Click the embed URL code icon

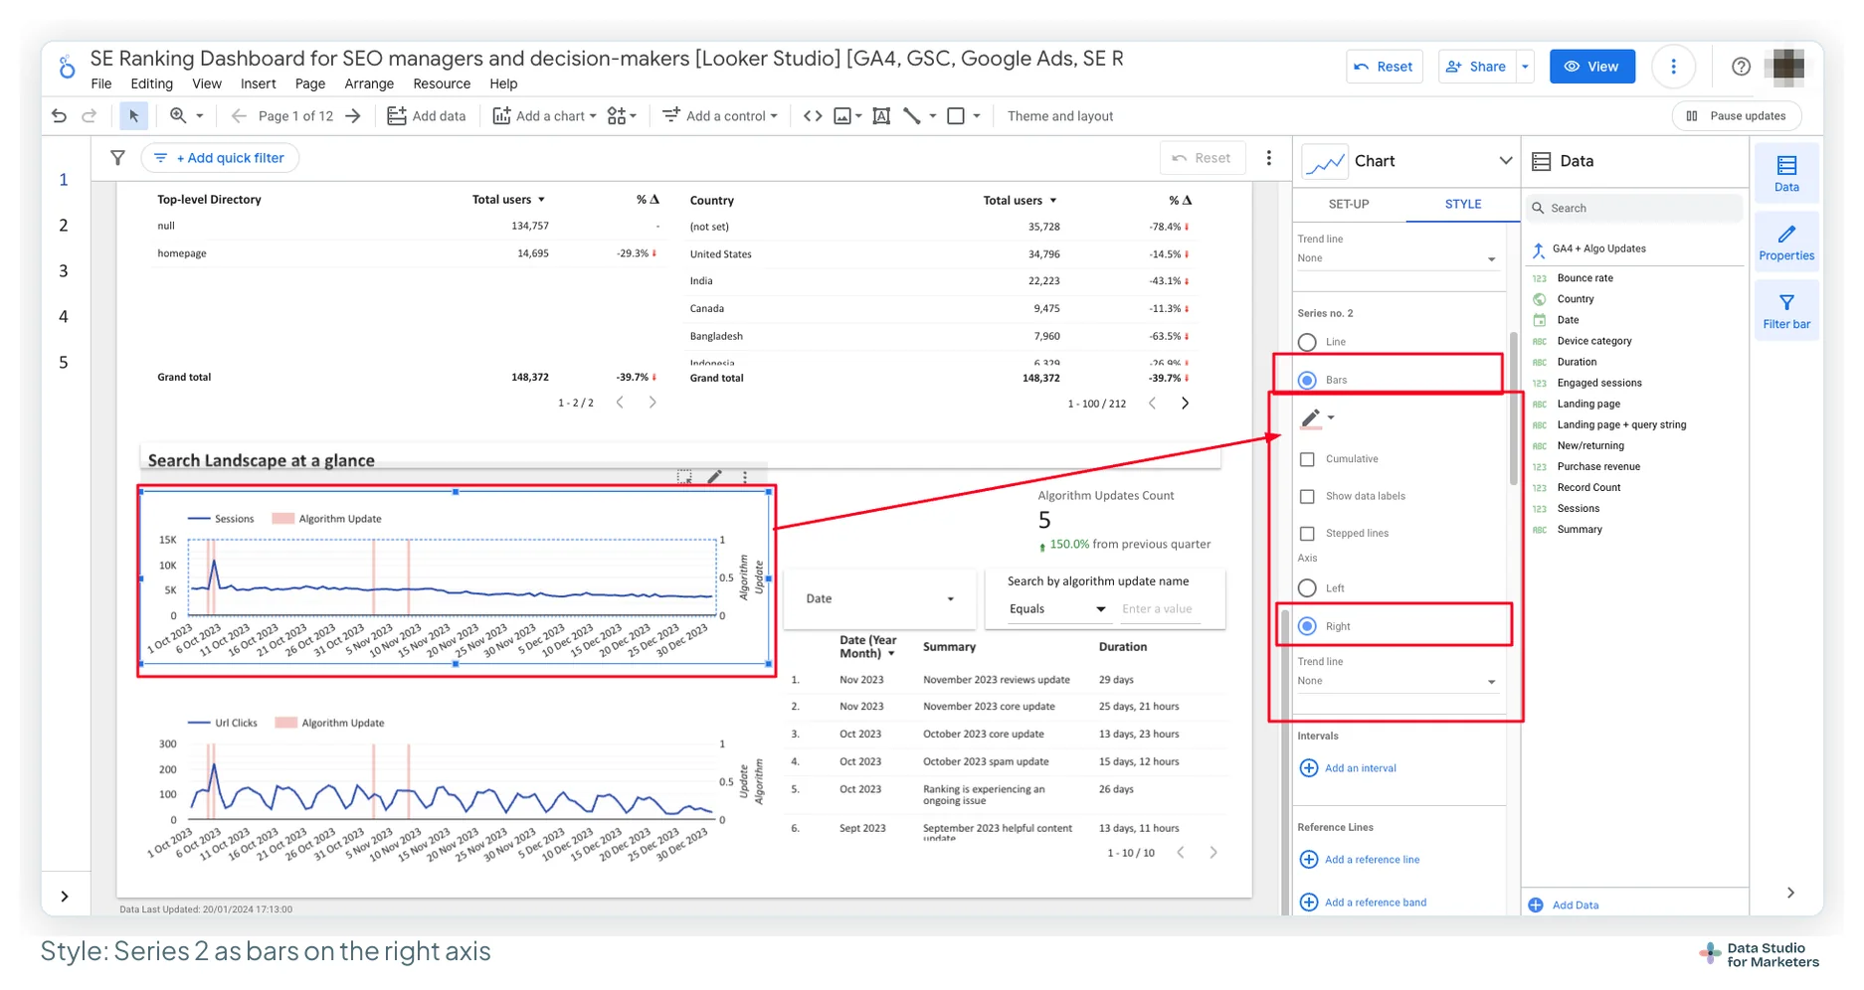(813, 116)
